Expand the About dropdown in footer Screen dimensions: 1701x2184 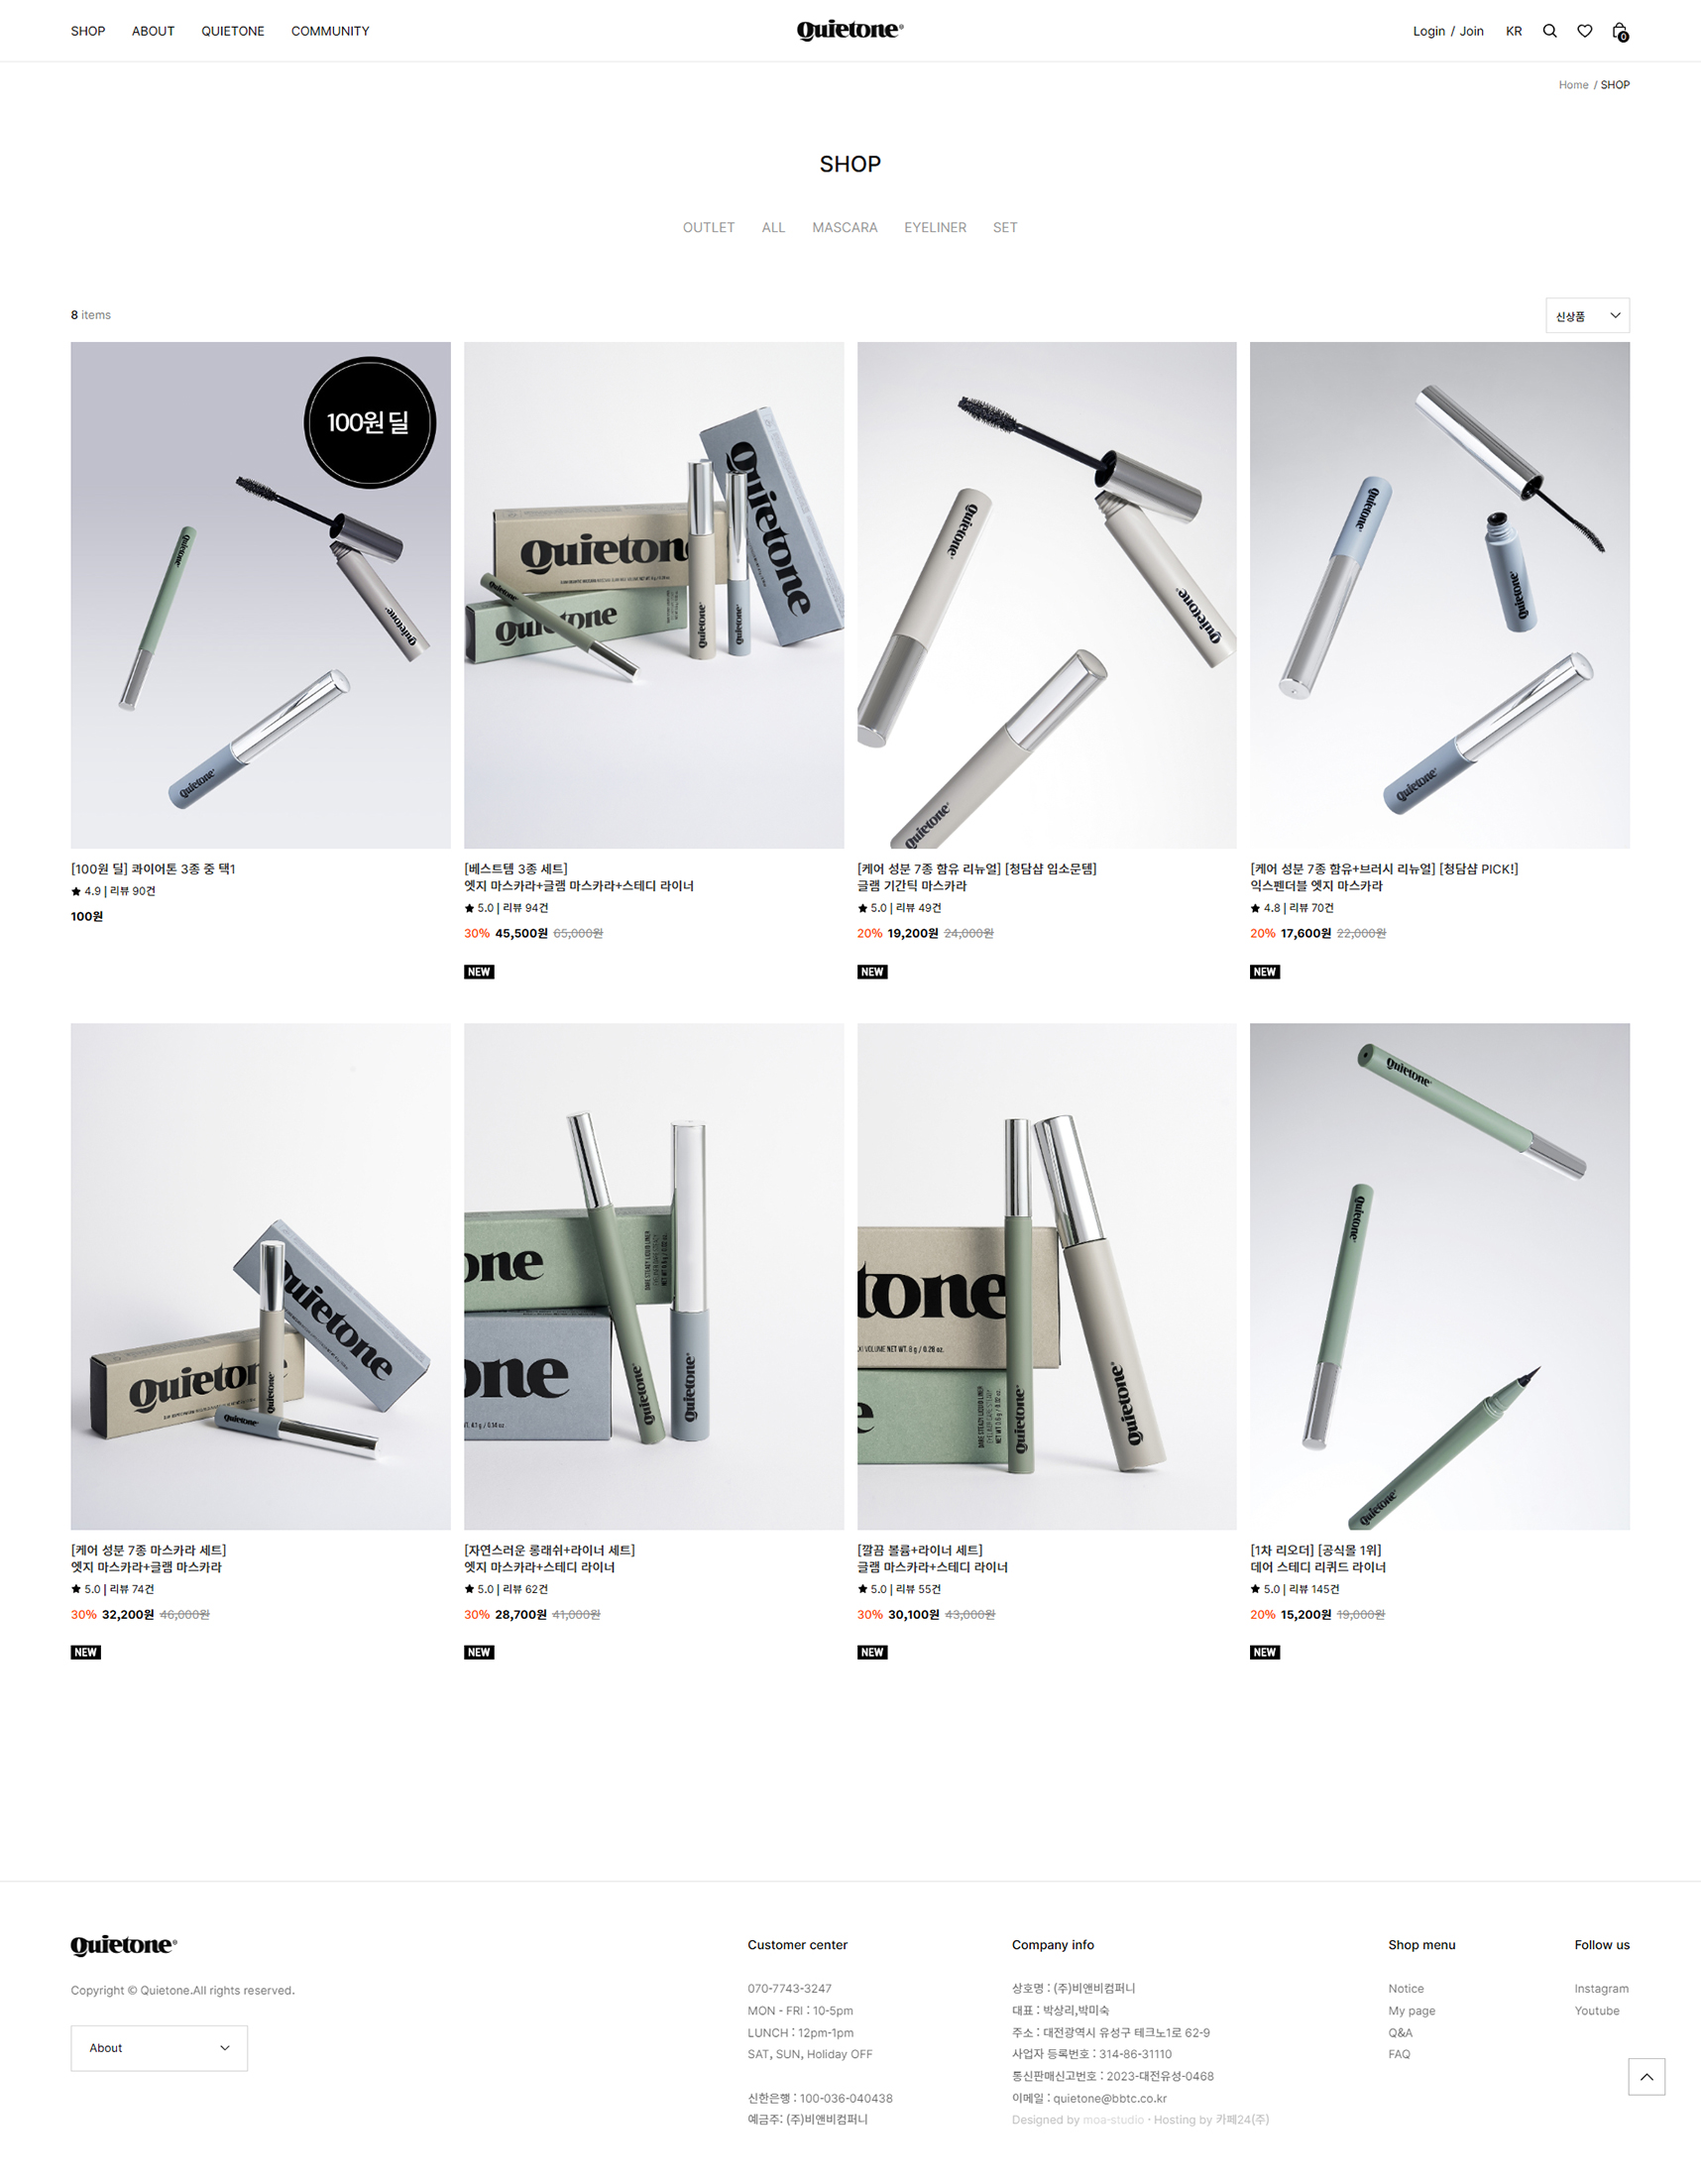point(159,2048)
